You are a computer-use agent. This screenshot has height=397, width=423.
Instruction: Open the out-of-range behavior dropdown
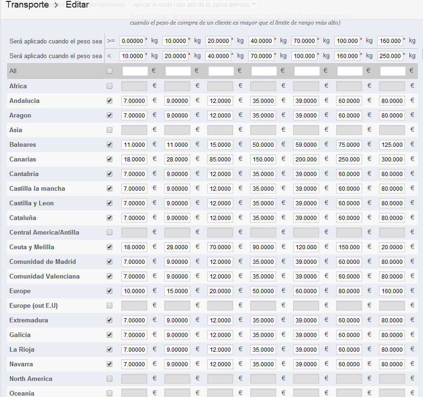point(194,5)
